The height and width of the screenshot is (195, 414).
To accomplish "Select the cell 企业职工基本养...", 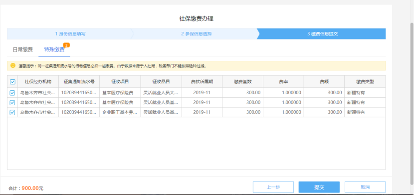I will [120, 112].
